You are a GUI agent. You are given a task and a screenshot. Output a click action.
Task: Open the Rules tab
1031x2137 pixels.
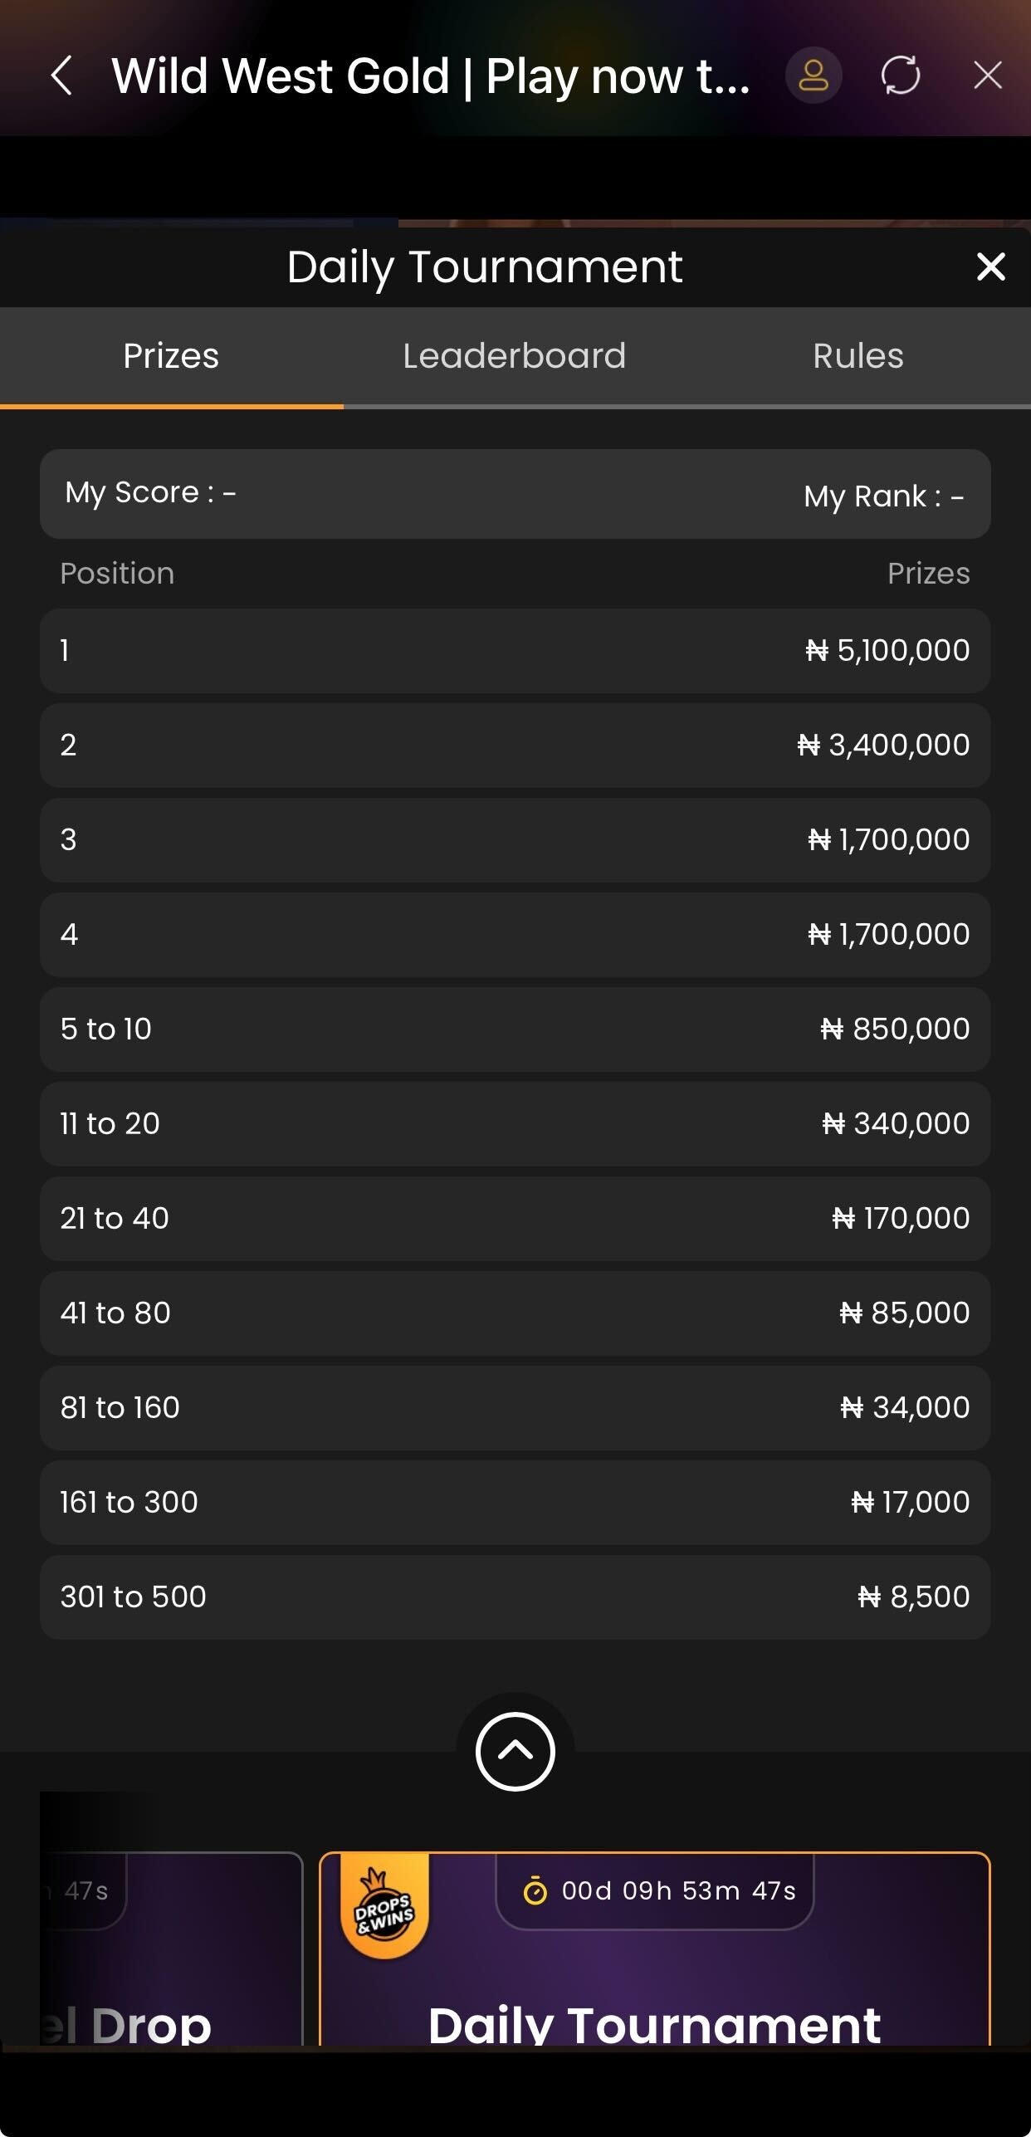click(858, 356)
